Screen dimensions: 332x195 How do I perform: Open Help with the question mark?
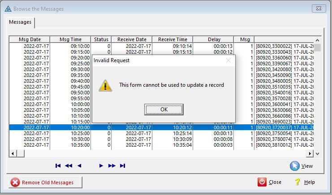305,182
